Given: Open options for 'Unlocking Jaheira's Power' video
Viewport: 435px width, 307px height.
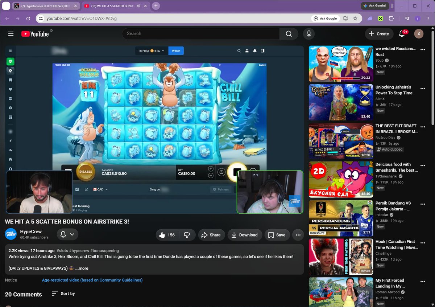Looking at the screenshot, I should click(x=423, y=89).
